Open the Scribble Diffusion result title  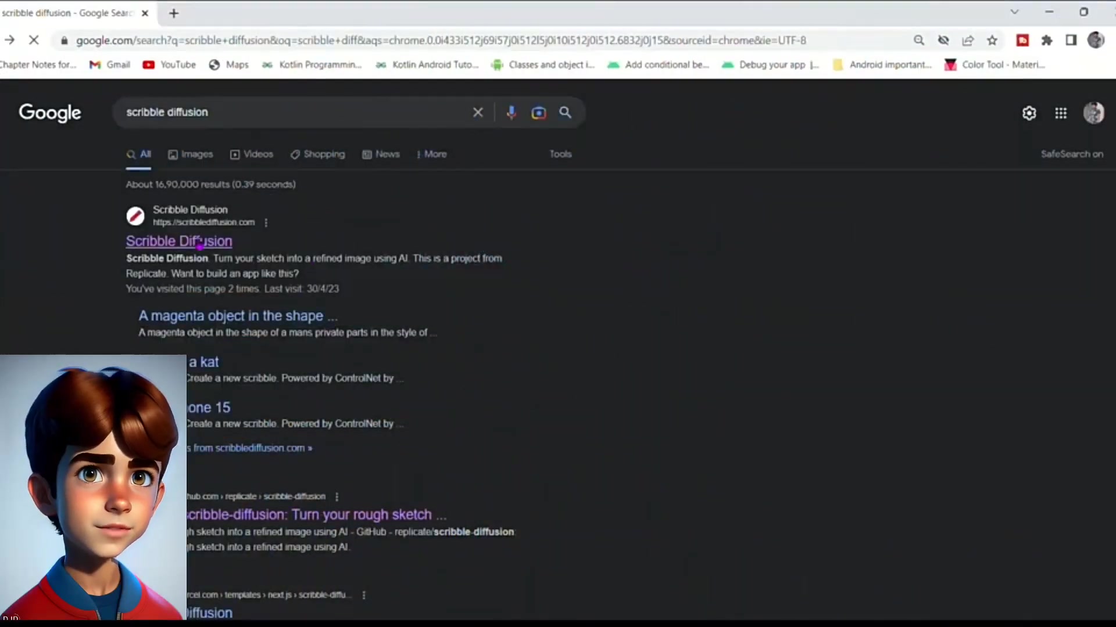(179, 241)
